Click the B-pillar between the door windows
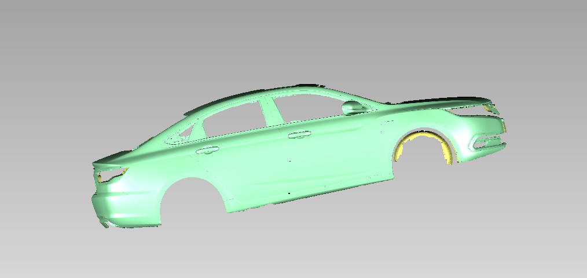The image size is (587, 278). point(269,113)
